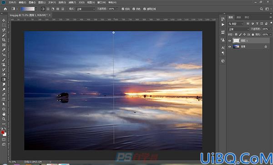This screenshot has width=273, height=165.
Task: Toggle Lock all
Action: (253, 35)
